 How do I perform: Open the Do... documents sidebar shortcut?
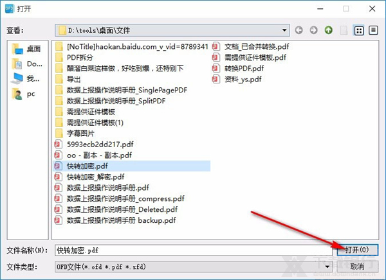(x=27, y=64)
